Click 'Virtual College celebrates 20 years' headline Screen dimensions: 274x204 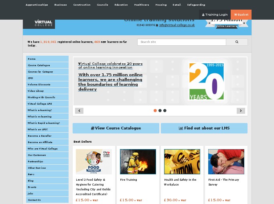(110, 66)
